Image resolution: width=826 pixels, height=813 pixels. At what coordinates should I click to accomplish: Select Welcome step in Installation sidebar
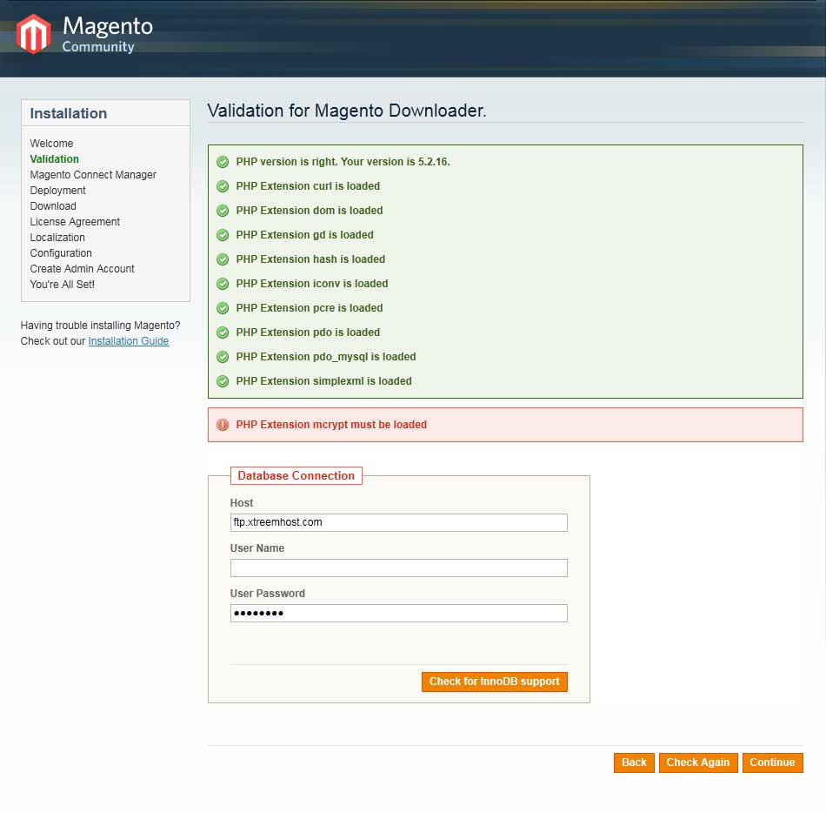coord(51,144)
